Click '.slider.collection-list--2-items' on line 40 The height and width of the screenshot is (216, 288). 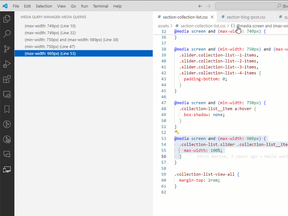218,61
